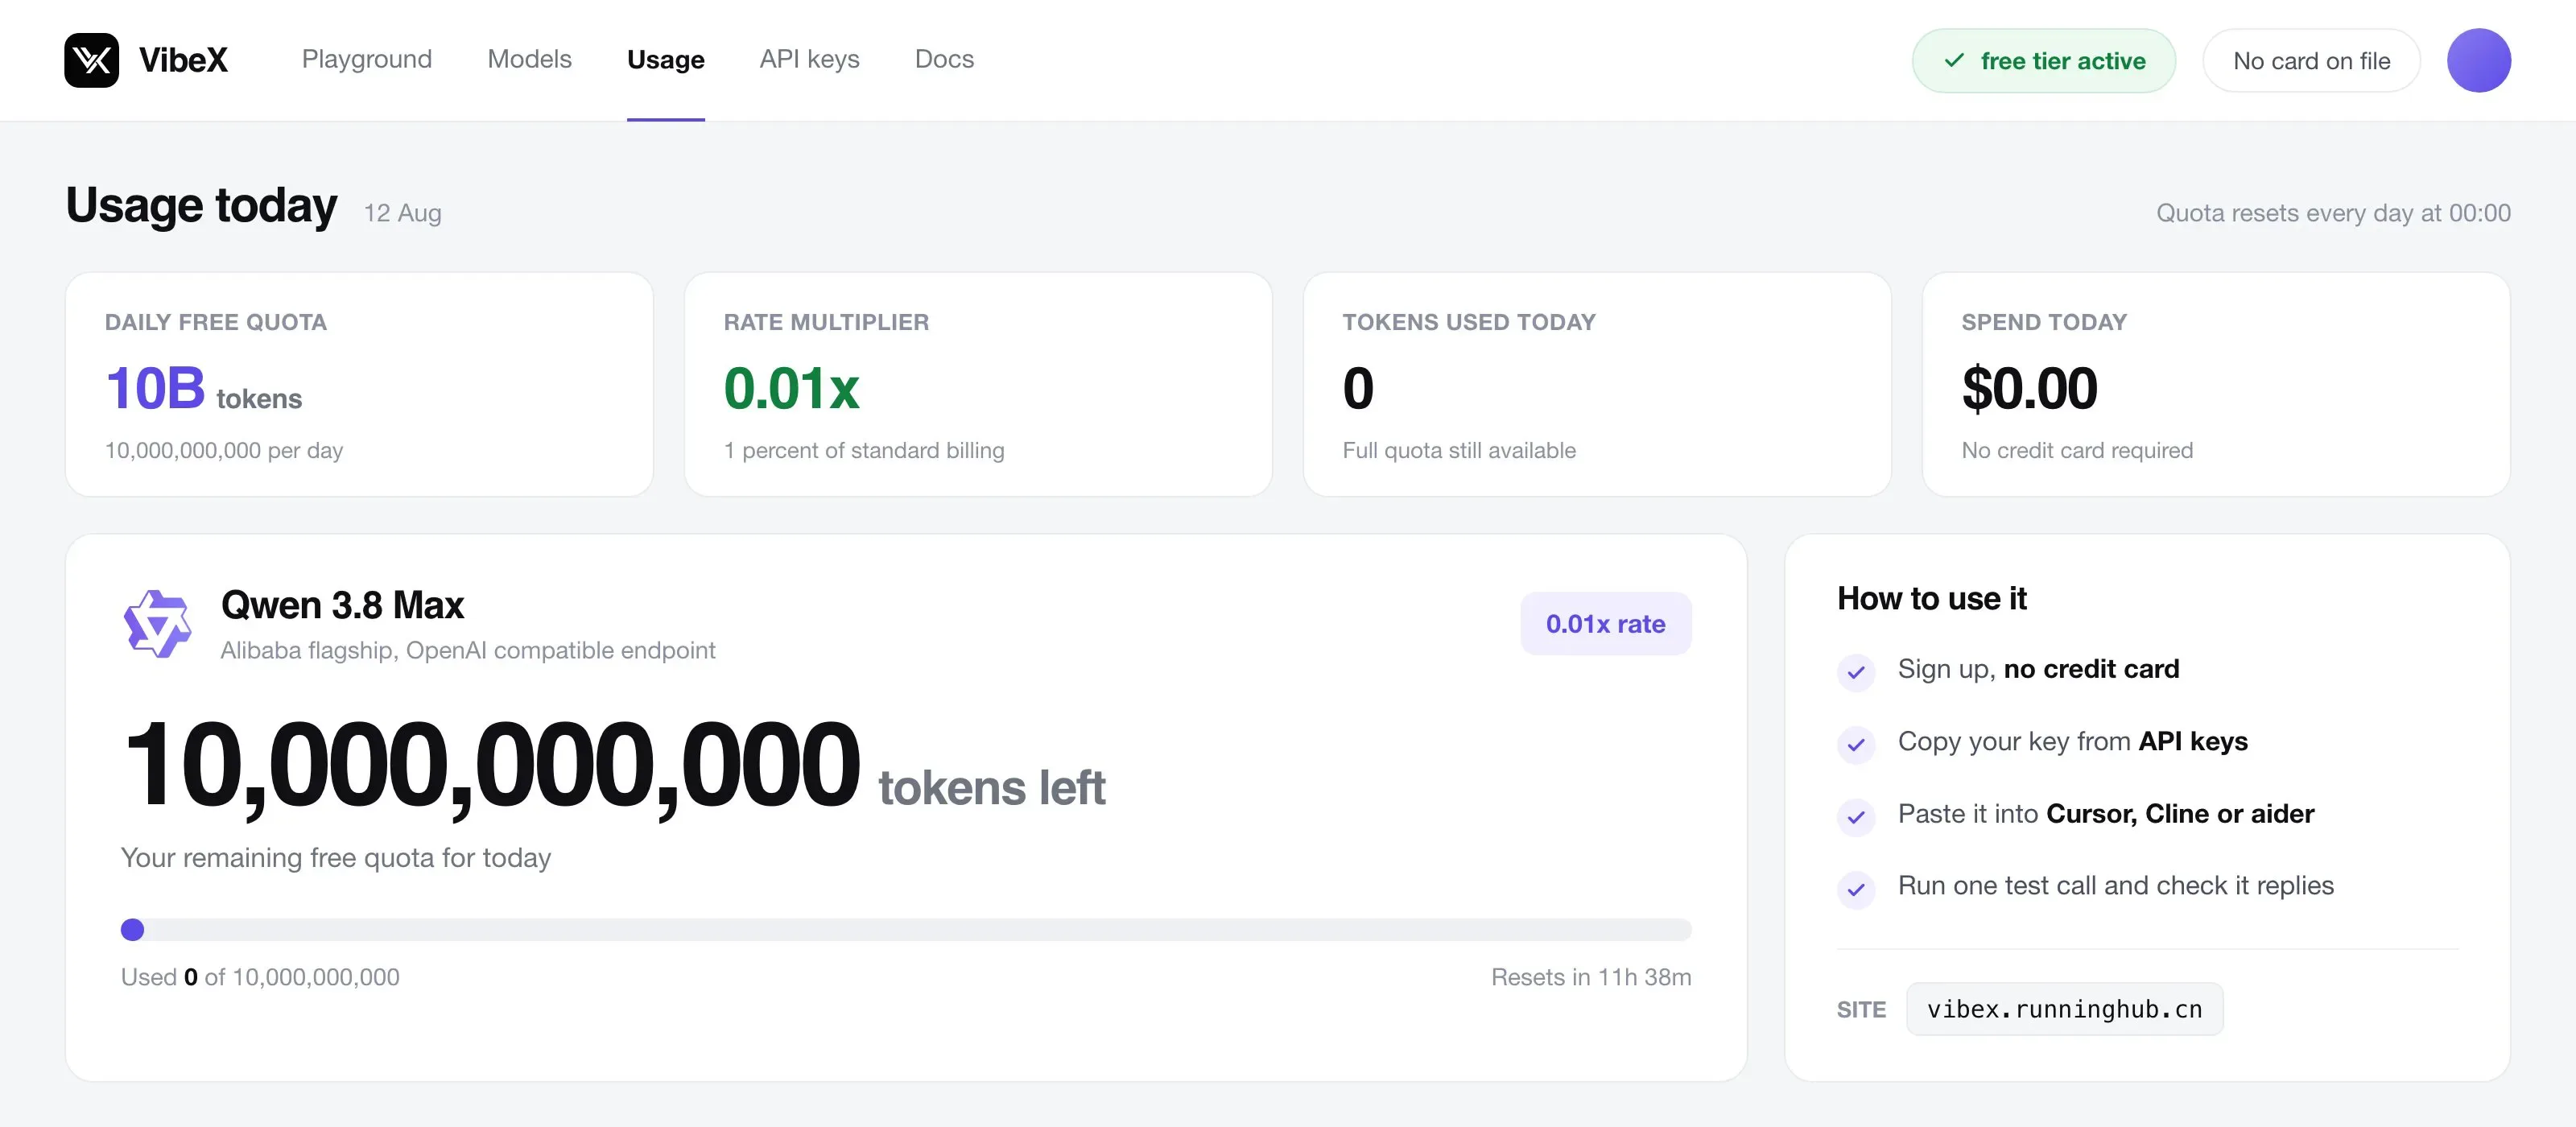Click Quota resets every day at 00:00

tap(2333, 213)
